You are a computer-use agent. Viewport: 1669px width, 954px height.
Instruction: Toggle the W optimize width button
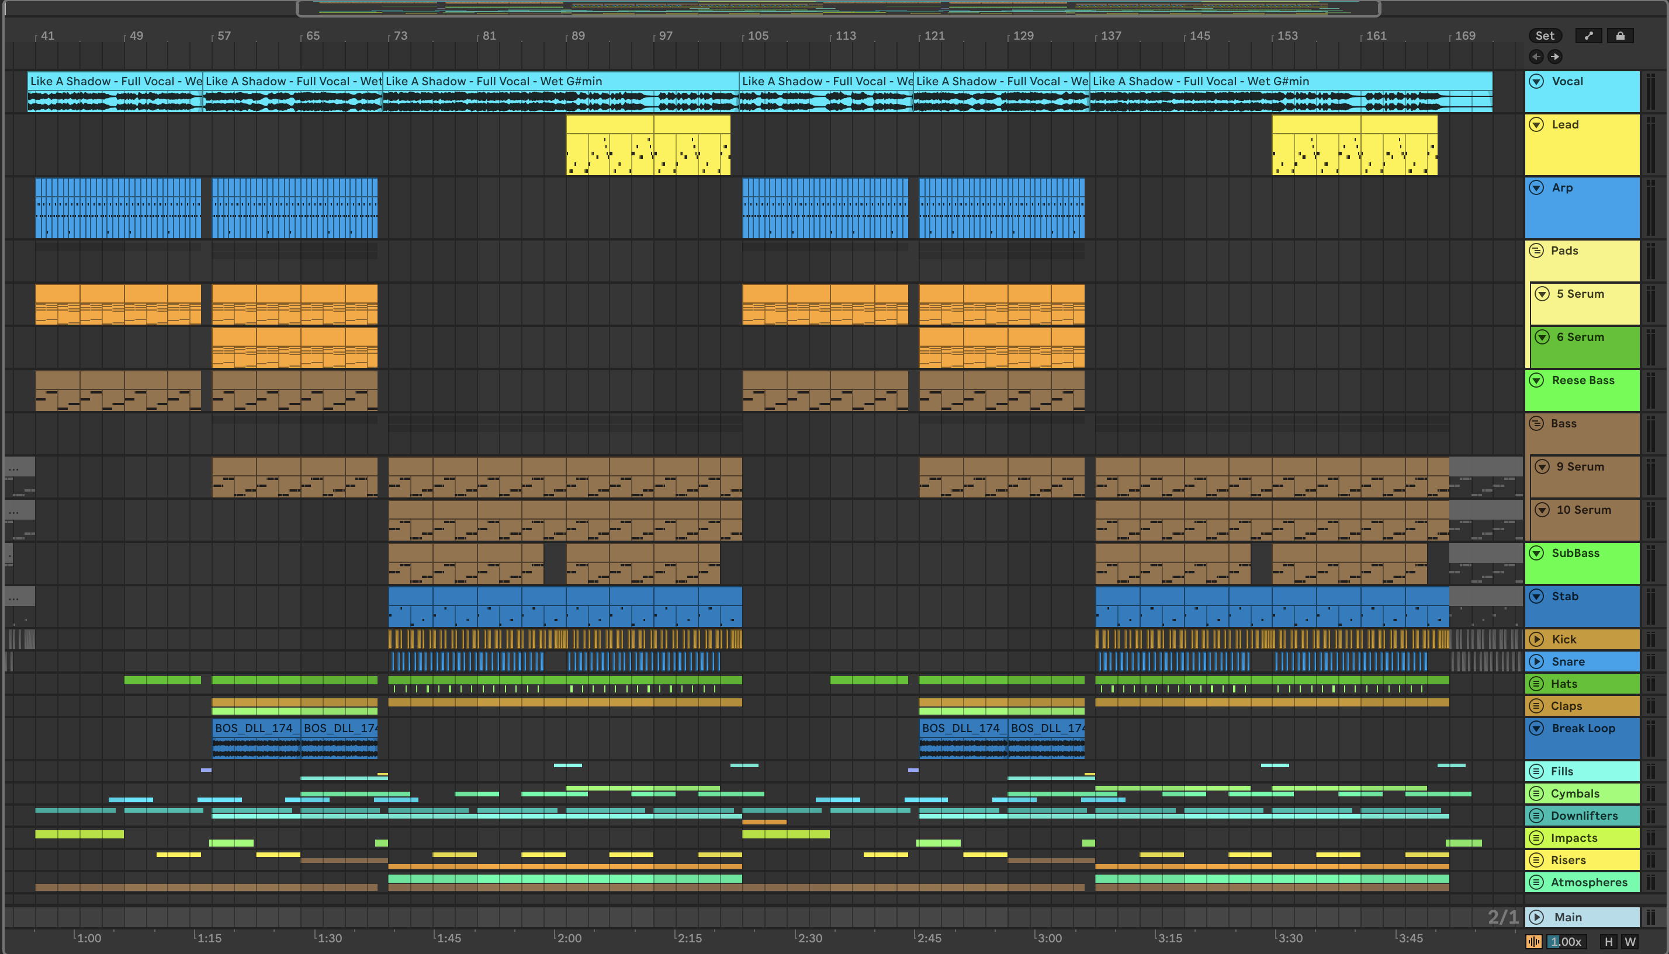[1630, 942]
